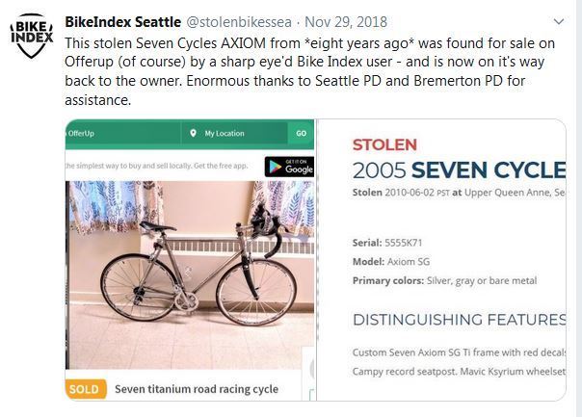Click the @stolenbikessea handle
Viewport: 582px width, 417px height.
(235, 21)
